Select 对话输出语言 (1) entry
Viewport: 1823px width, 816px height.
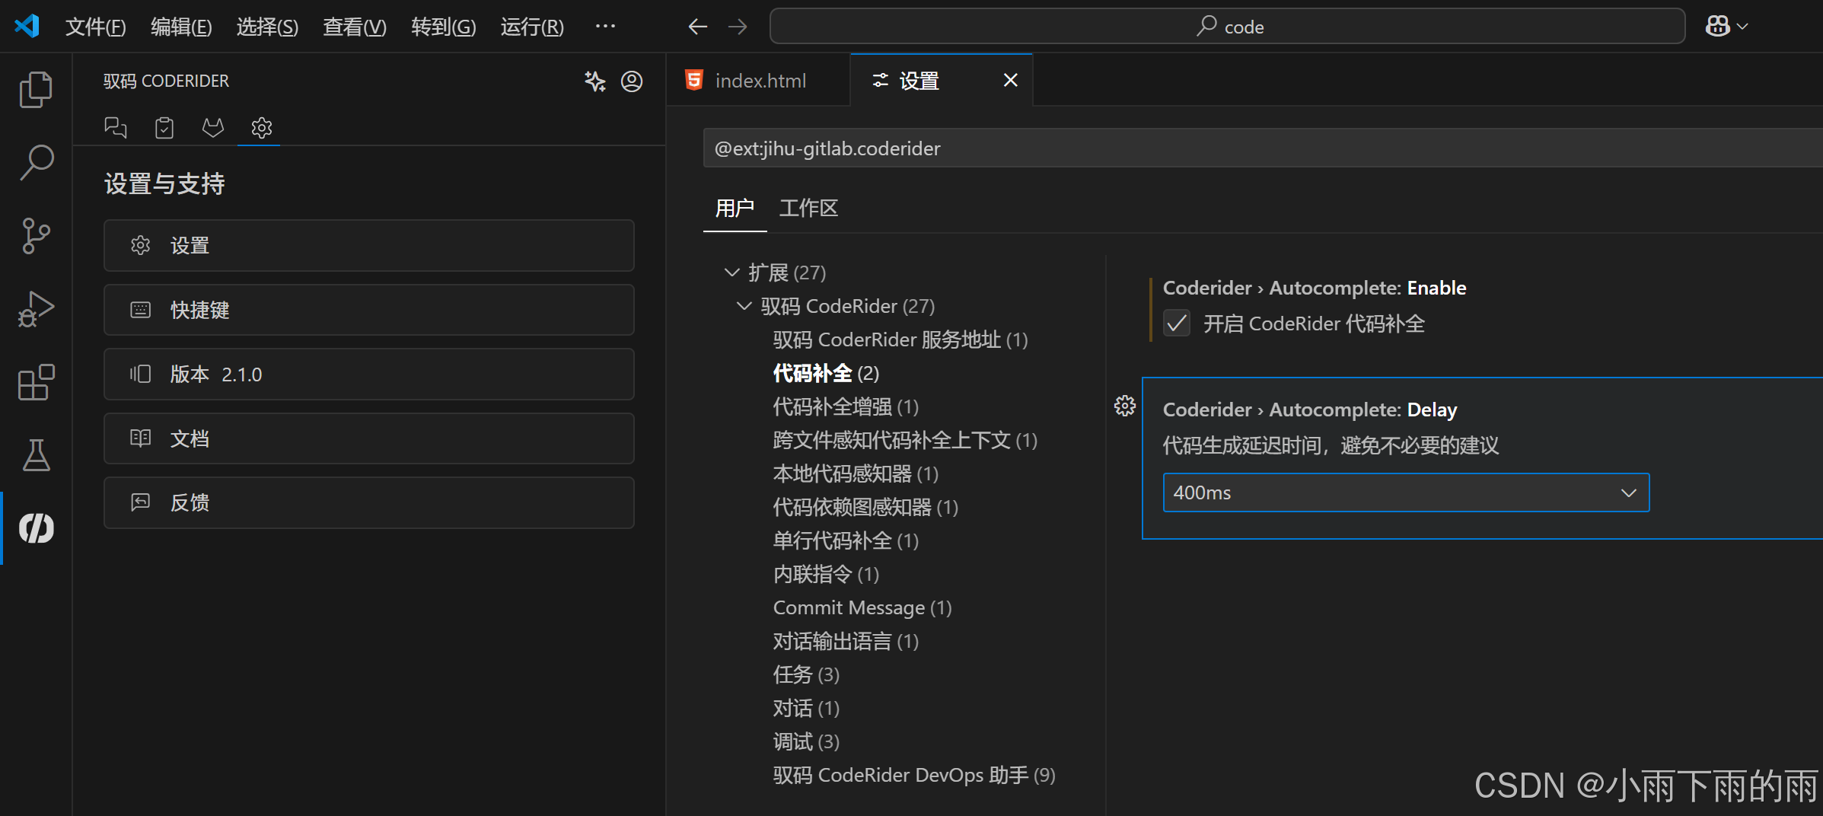(x=846, y=641)
